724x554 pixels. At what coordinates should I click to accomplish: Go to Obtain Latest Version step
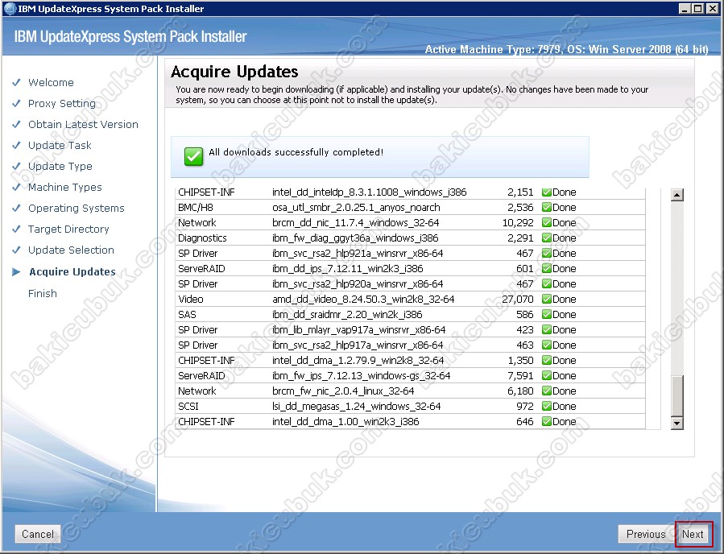pos(83,124)
